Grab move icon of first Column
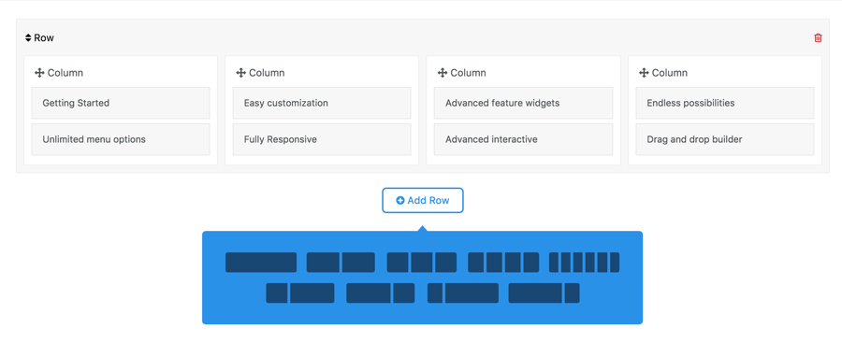This screenshot has width=842, height=357. pyautogui.click(x=39, y=73)
